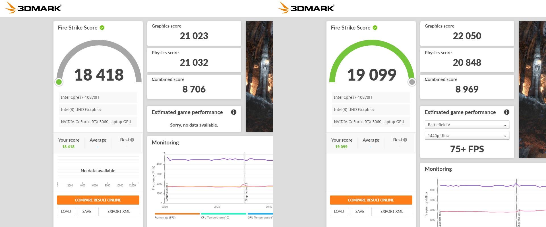Viewport: 546px width, 227px height.
Task: Click the 'Average' label under the 19 099 score
Action: 371,140
